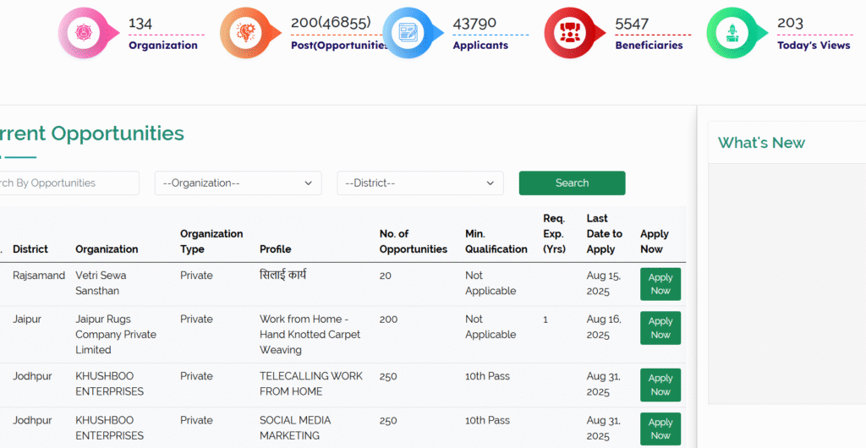
Task: Click the 200 opportunities count cell
Action: [x=388, y=319]
